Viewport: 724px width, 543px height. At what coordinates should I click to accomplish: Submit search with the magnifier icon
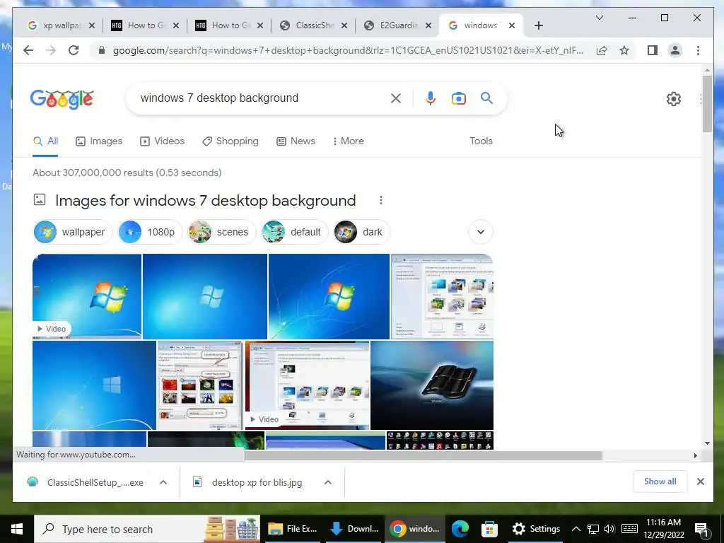tap(486, 98)
